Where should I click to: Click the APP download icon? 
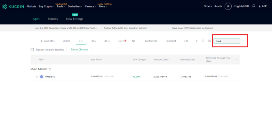[x=260, y=6]
